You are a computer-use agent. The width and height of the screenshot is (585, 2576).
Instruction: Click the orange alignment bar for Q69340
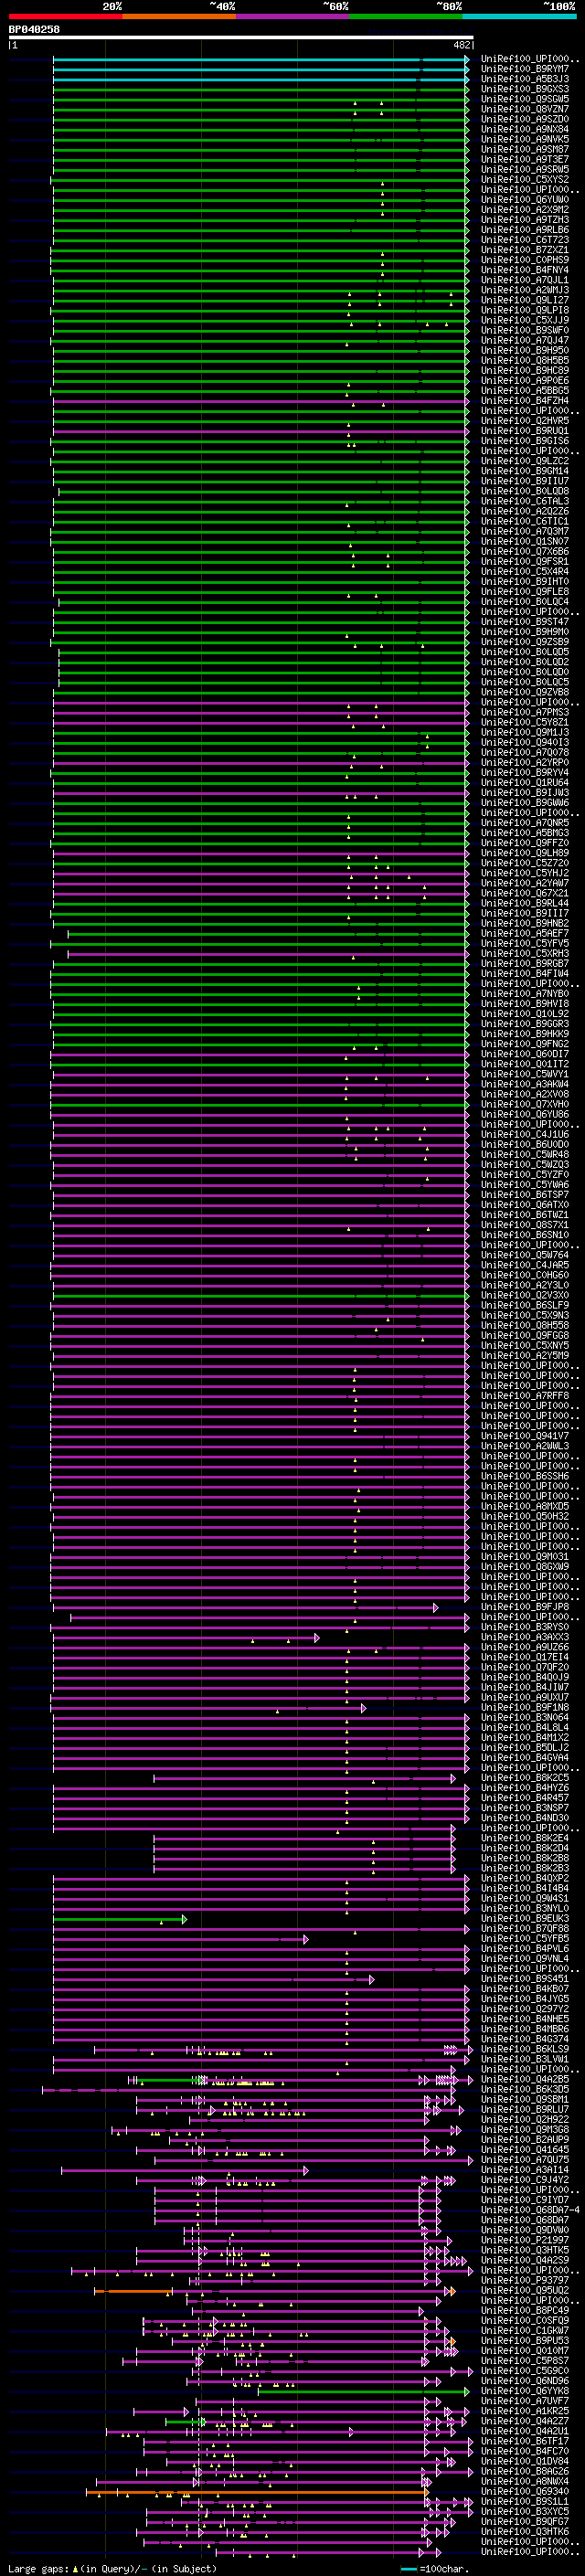point(256,2492)
